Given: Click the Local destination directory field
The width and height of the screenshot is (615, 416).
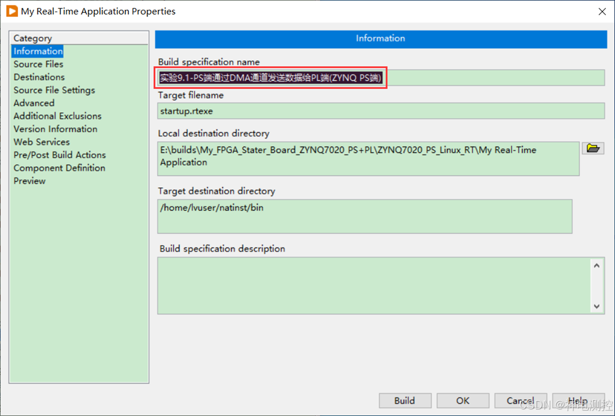Looking at the screenshot, I should (x=368, y=159).
